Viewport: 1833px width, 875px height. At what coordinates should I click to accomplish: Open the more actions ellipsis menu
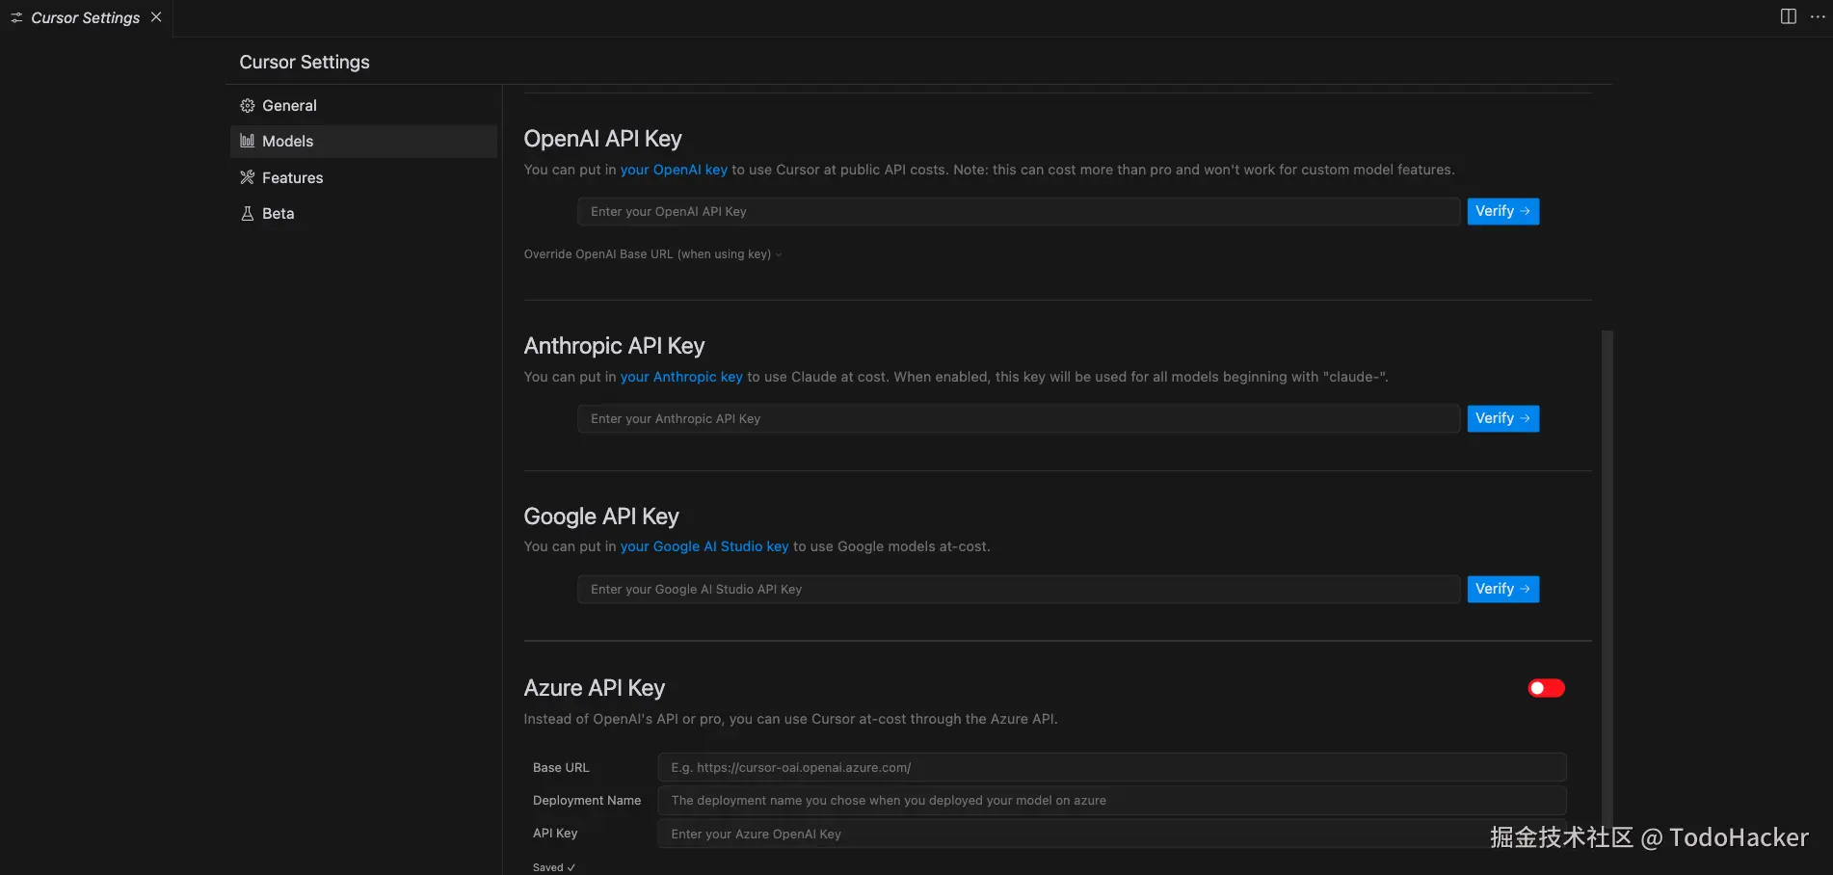tap(1818, 16)
